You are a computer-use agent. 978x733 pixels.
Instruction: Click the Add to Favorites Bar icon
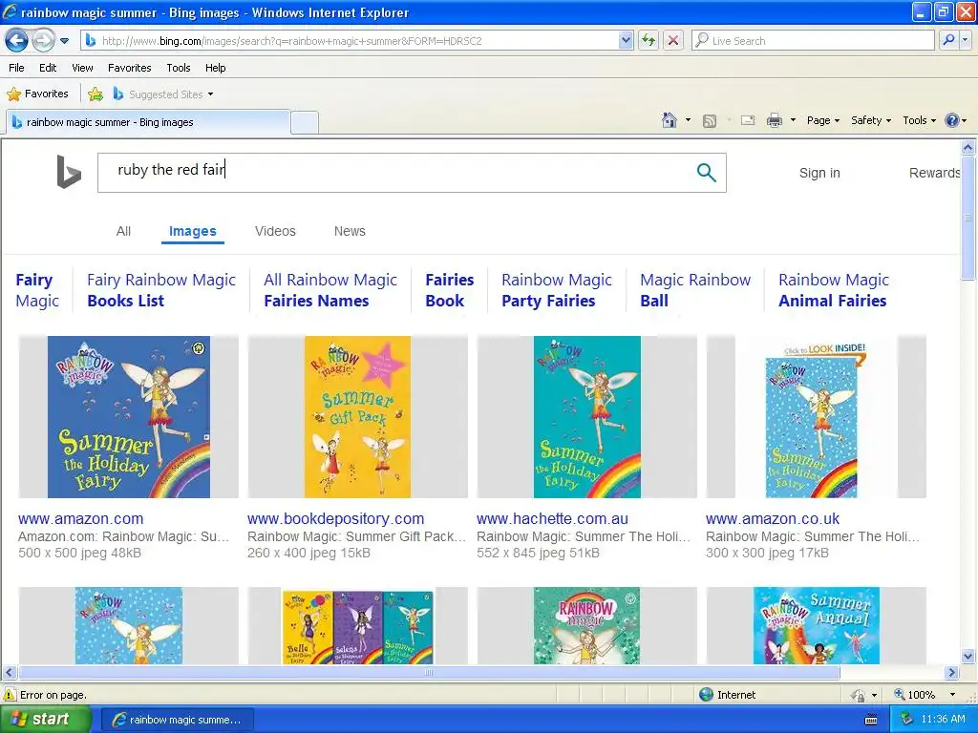(96, 94)
